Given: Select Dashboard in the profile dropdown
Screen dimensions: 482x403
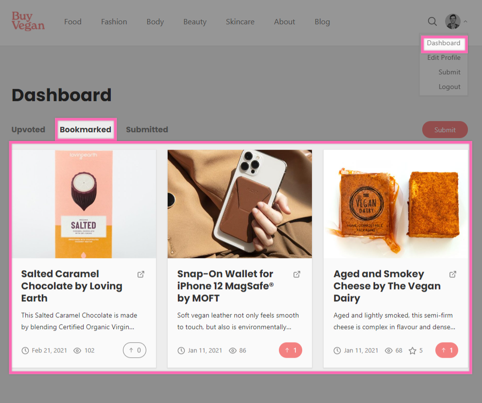Looking at the screenshot, I should coord(444,43).
